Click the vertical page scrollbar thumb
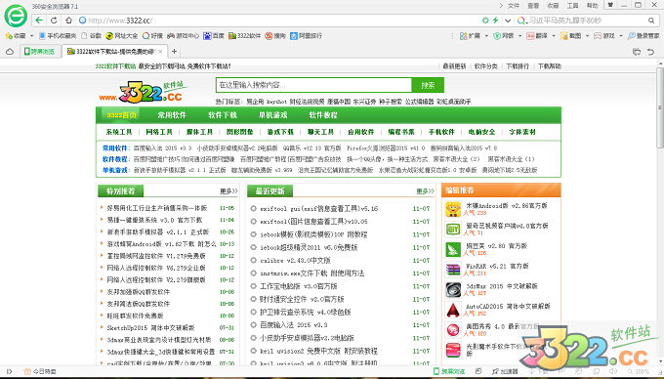Screen dimensions: 664x379 [660, 107]
